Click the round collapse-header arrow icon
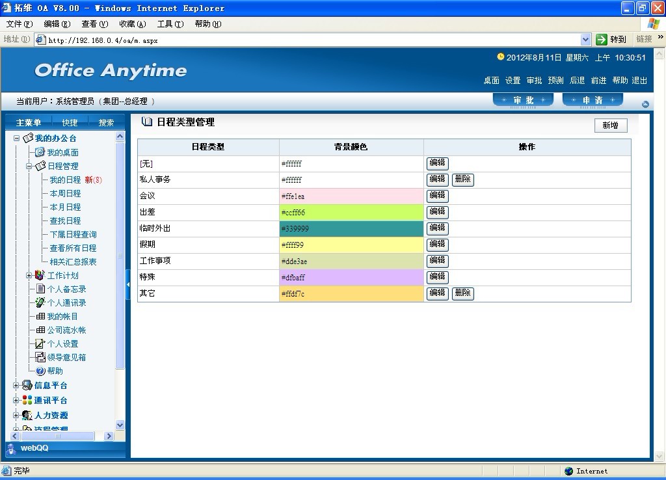The image size is (666, 480). 645,104
